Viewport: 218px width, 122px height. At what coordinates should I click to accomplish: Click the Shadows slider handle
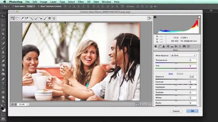pos(176,95)
